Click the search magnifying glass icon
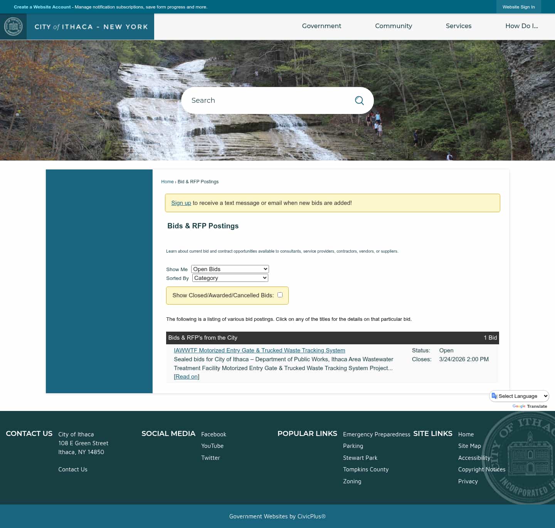 359,100
